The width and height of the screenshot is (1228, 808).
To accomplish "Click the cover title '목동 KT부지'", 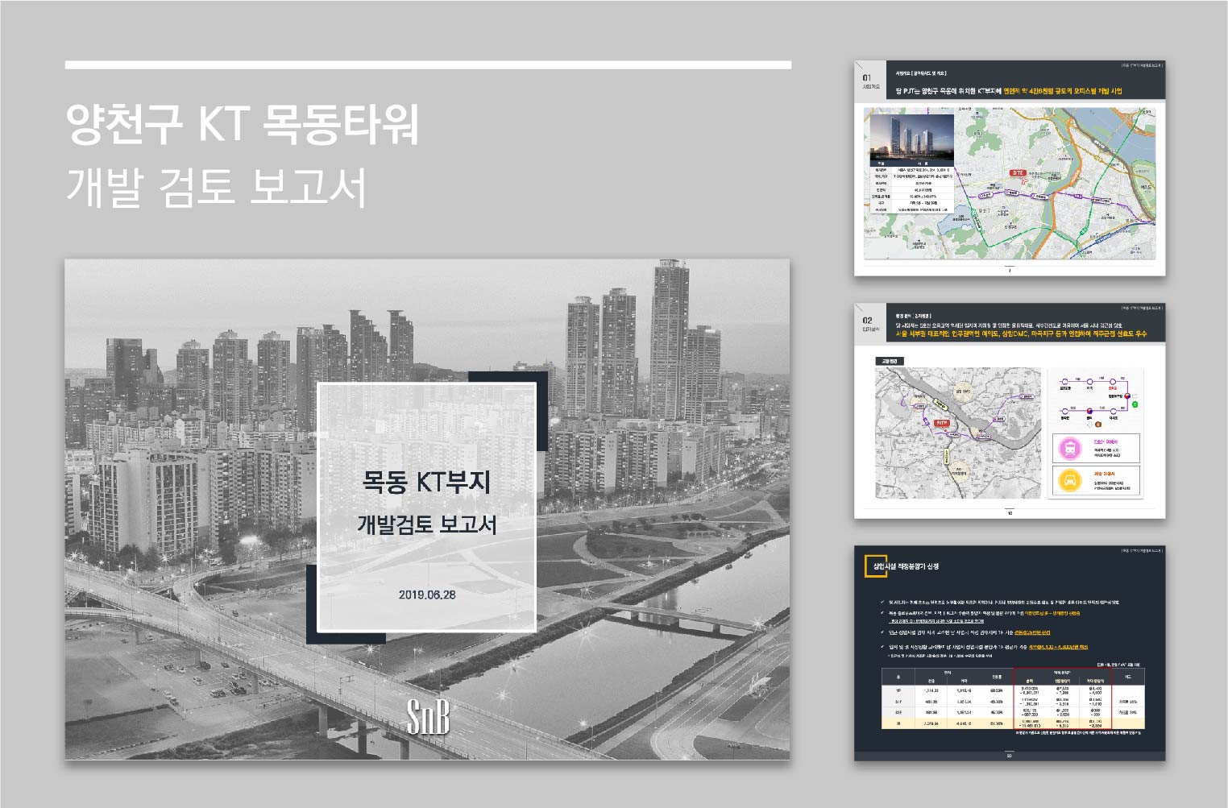I will [x=426, y=482].
